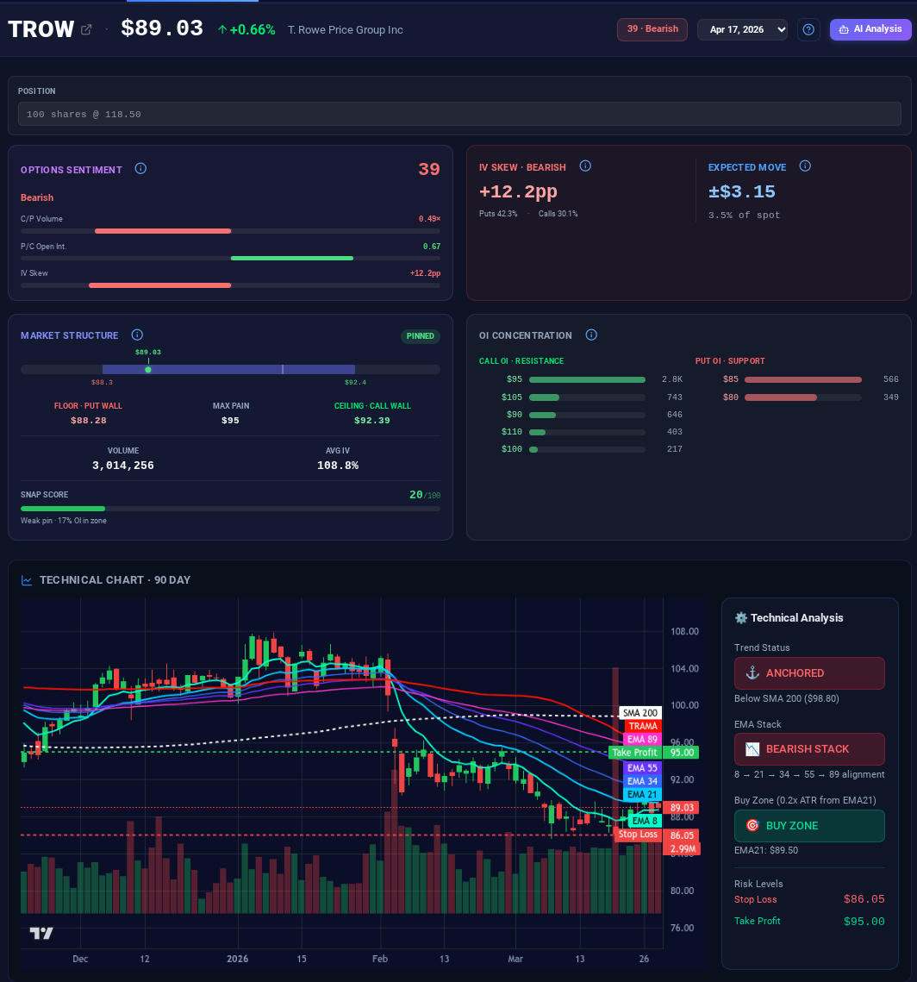Click the $110 call OI bar

point(587,432)
